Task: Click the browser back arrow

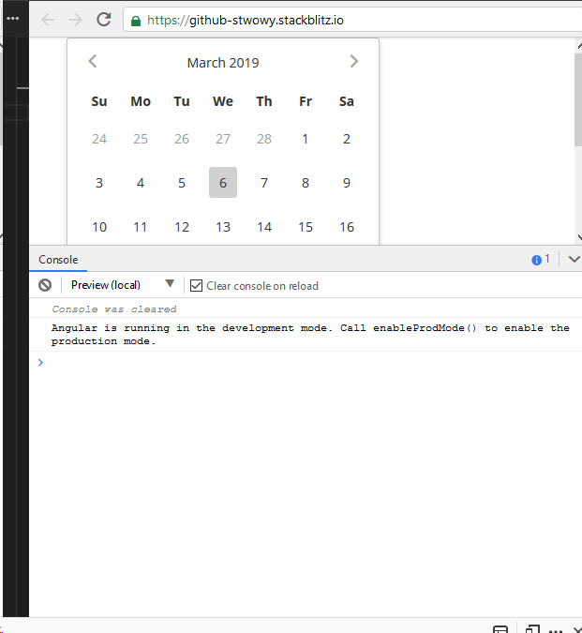Action: coord(48,20)
